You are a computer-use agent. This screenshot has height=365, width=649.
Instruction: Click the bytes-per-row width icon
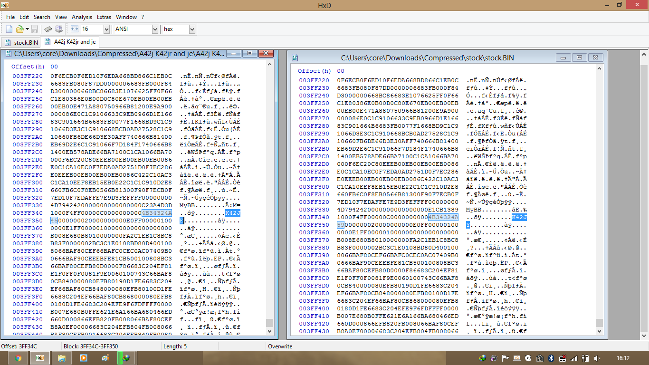tap(74, 29)
